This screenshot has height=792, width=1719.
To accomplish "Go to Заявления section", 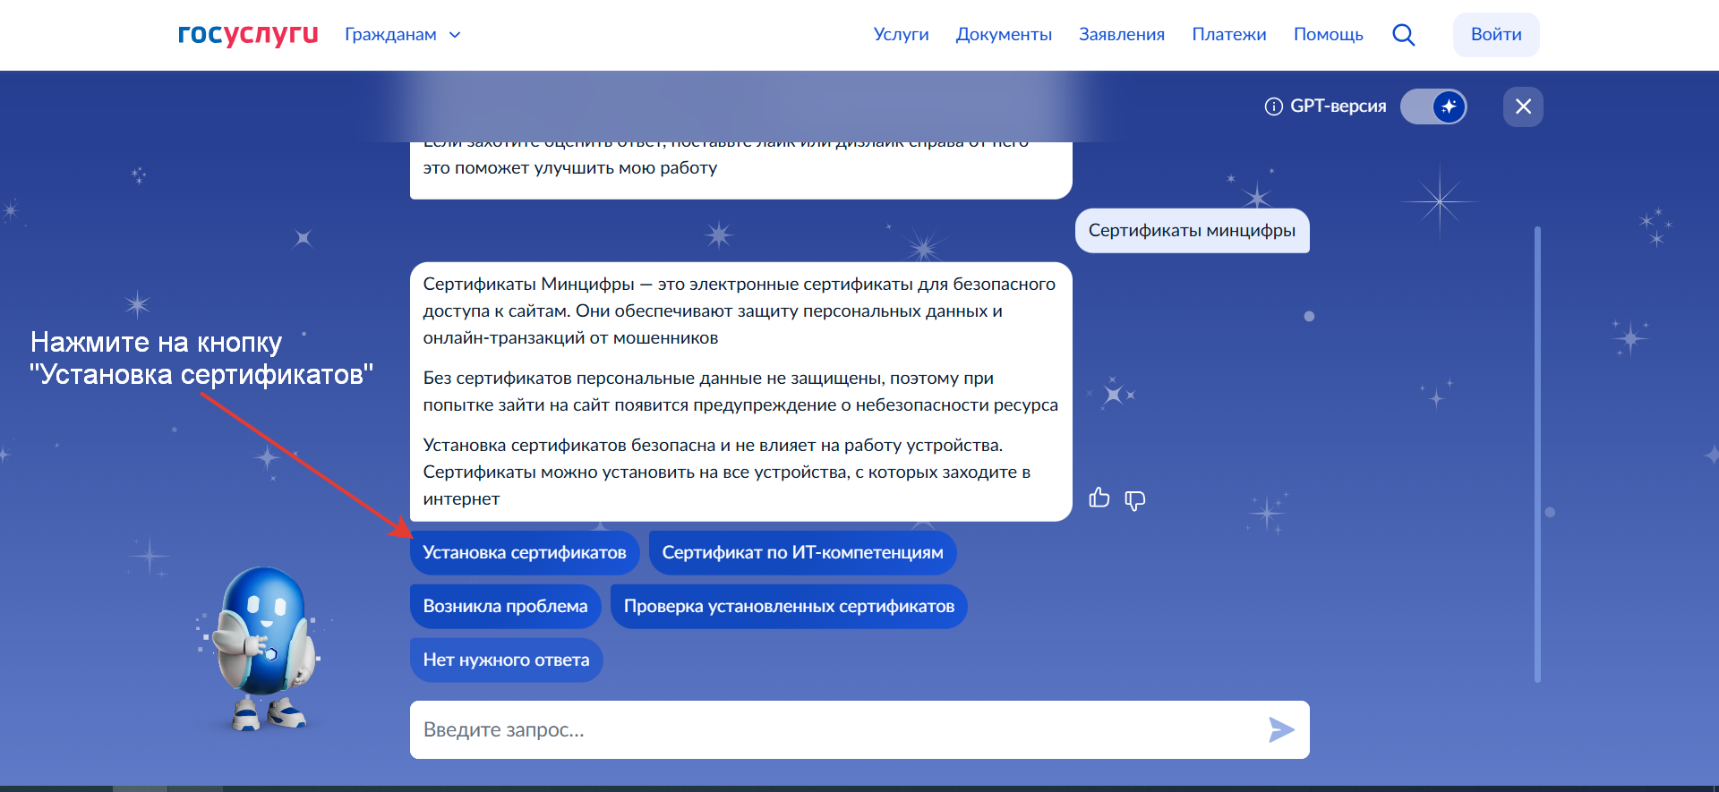I will pyautogui.click(x=1121, y=35).
